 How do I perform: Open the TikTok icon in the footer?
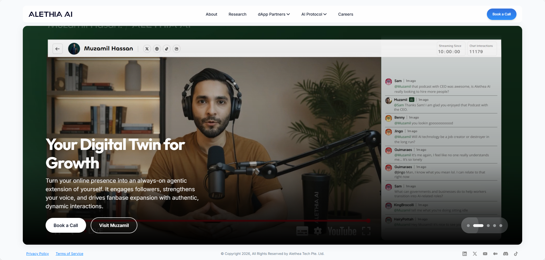[x=516, y=254]
